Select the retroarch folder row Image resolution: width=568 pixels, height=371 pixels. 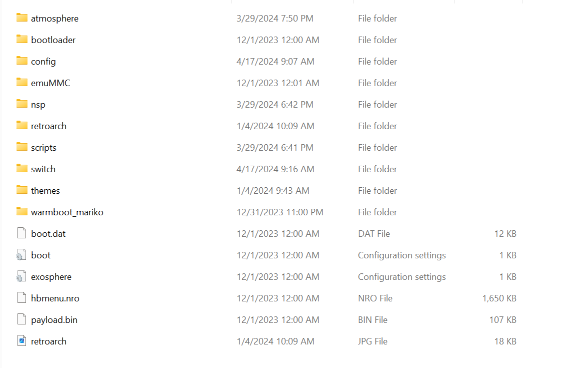[x=266, y=126]
